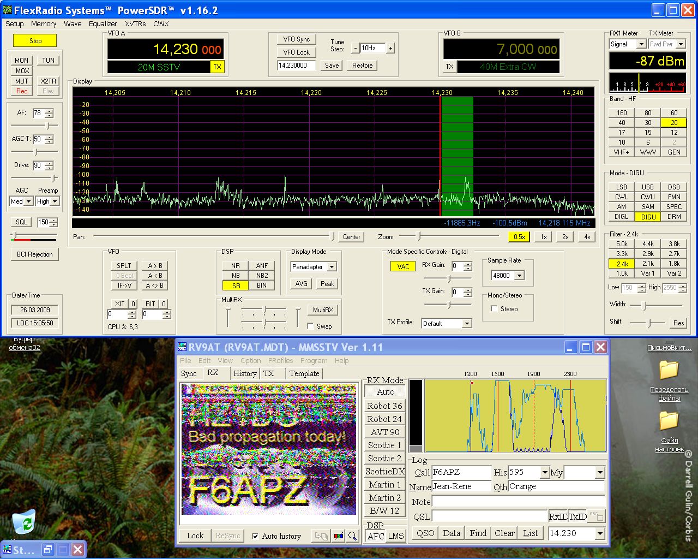Expand the Sample Rate 48000 dropdown
This screenshot has width=698, height=559.
coord(519,276)
